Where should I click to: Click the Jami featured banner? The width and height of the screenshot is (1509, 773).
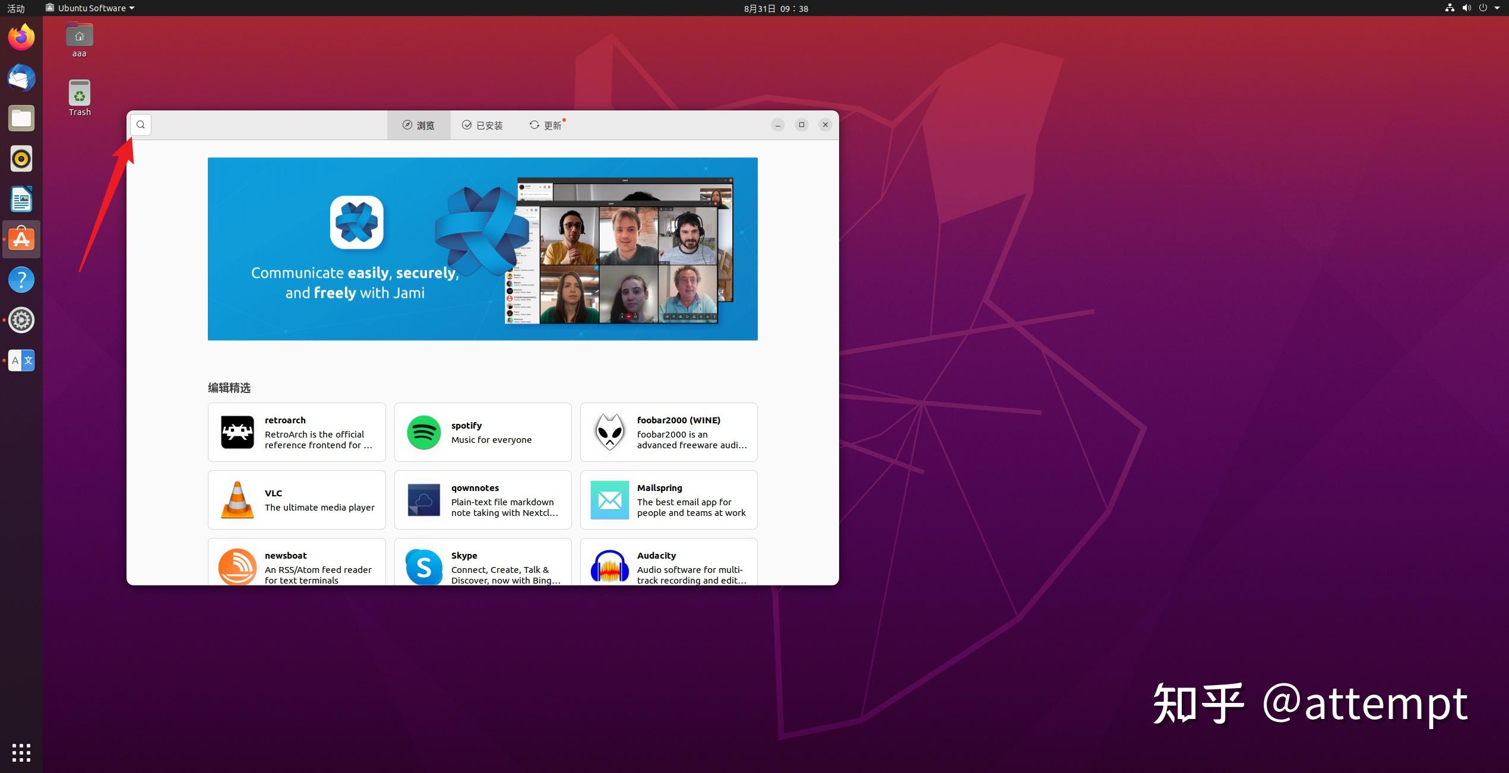[482, 248]
